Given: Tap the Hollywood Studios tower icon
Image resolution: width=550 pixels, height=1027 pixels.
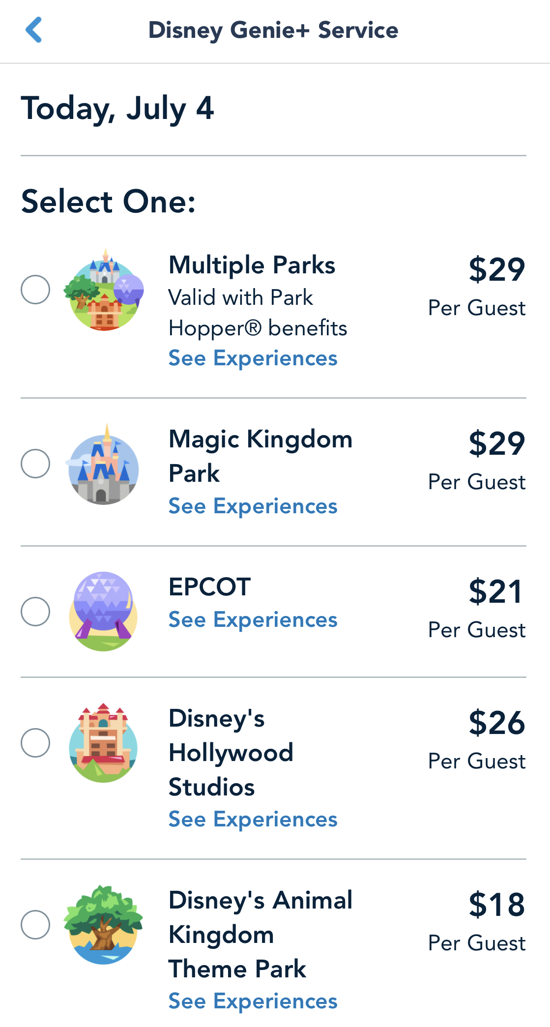Looking at the screenshot, I should click(103, 743).
